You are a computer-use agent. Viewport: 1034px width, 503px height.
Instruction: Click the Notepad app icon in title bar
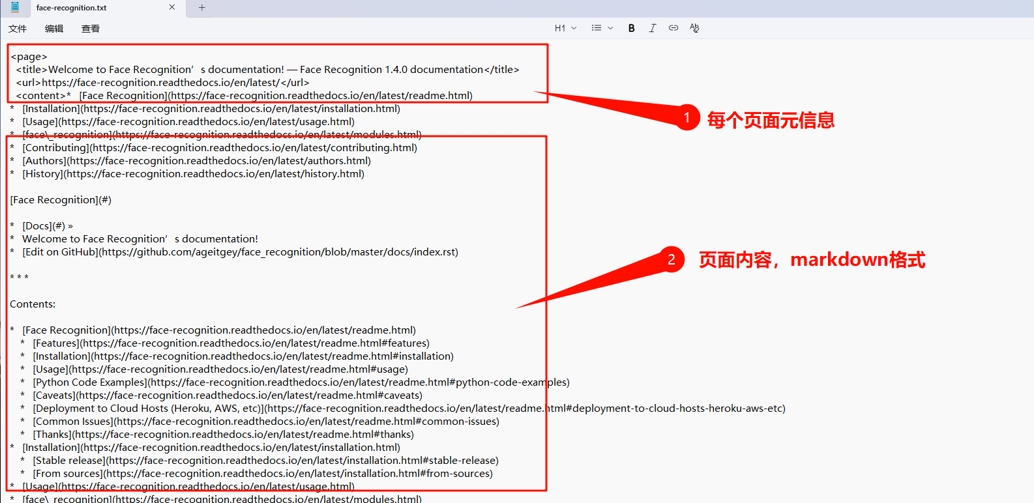(15, 7)
